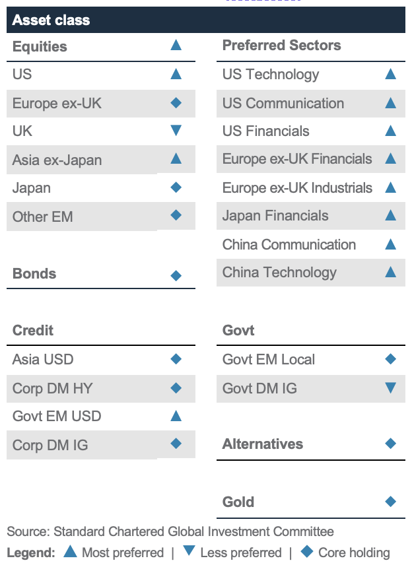Click the triangle next to Govt EM USD
412x573 pixels.
176,415
